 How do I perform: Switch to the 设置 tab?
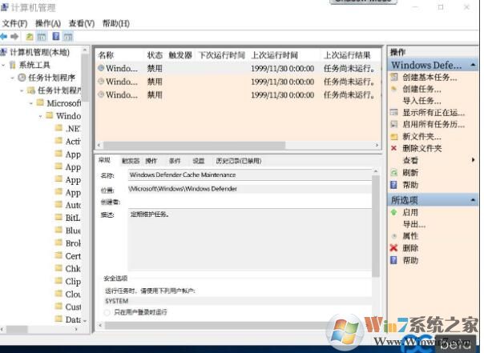198,161
